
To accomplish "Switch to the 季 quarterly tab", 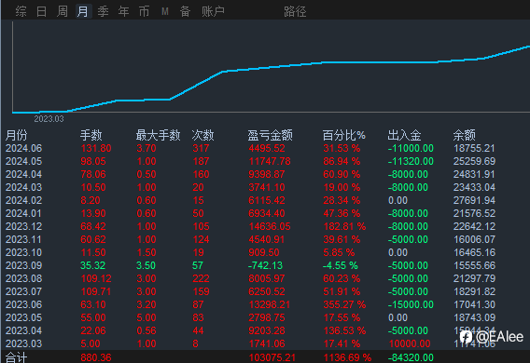I will tap(103, 11).
